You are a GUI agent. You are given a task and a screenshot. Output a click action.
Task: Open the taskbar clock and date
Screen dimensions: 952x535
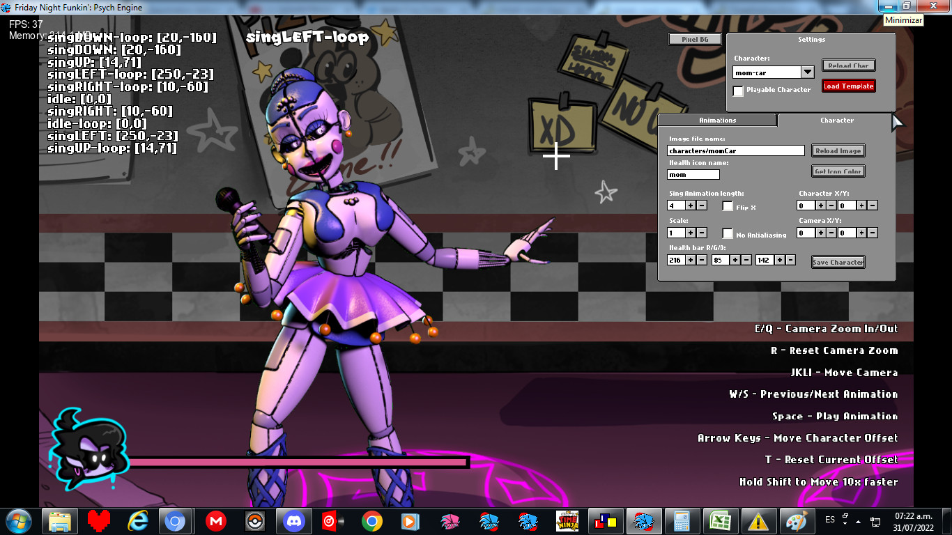(913, 521)
